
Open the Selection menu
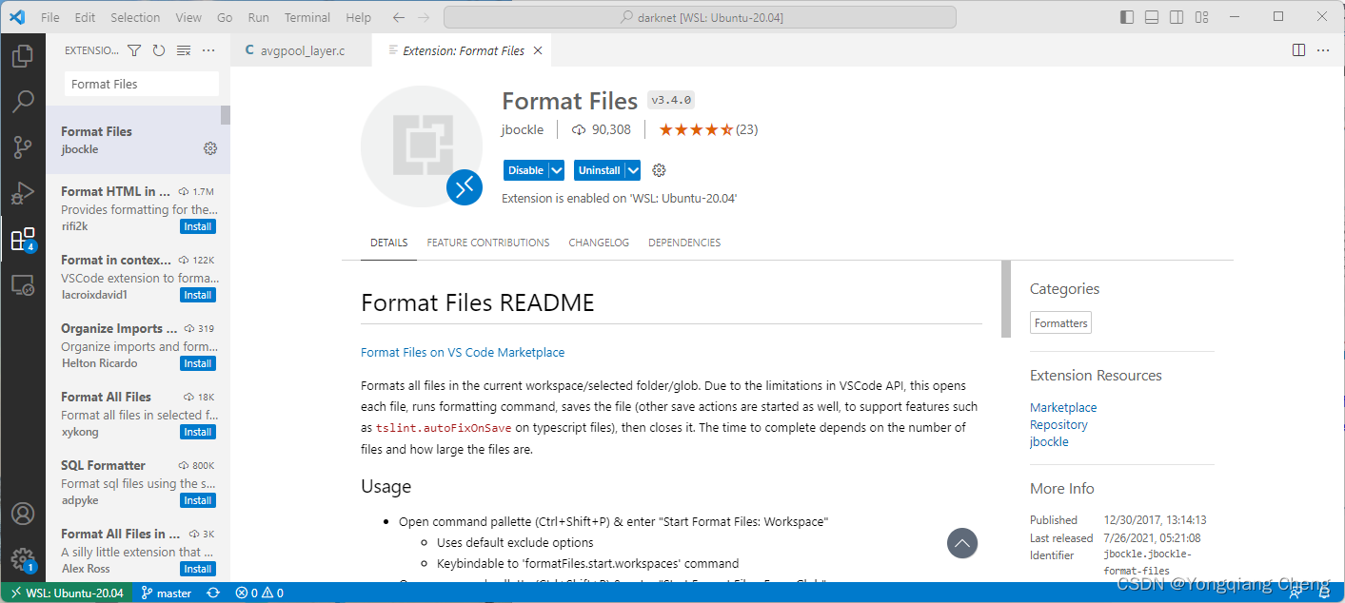click(135, 17)
